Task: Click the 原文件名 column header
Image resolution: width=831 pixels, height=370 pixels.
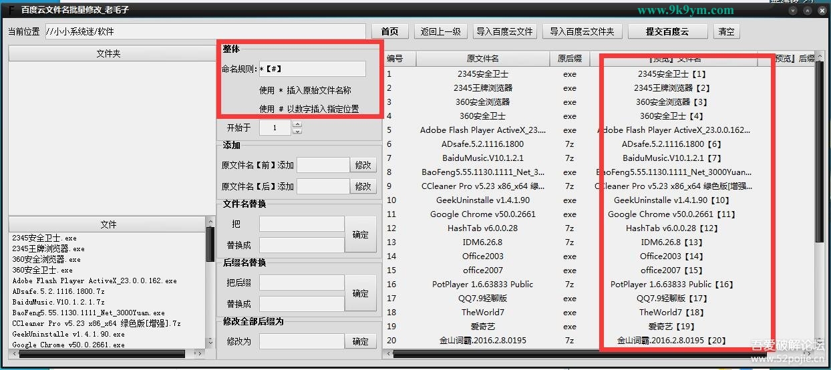Action: point(482,59)
